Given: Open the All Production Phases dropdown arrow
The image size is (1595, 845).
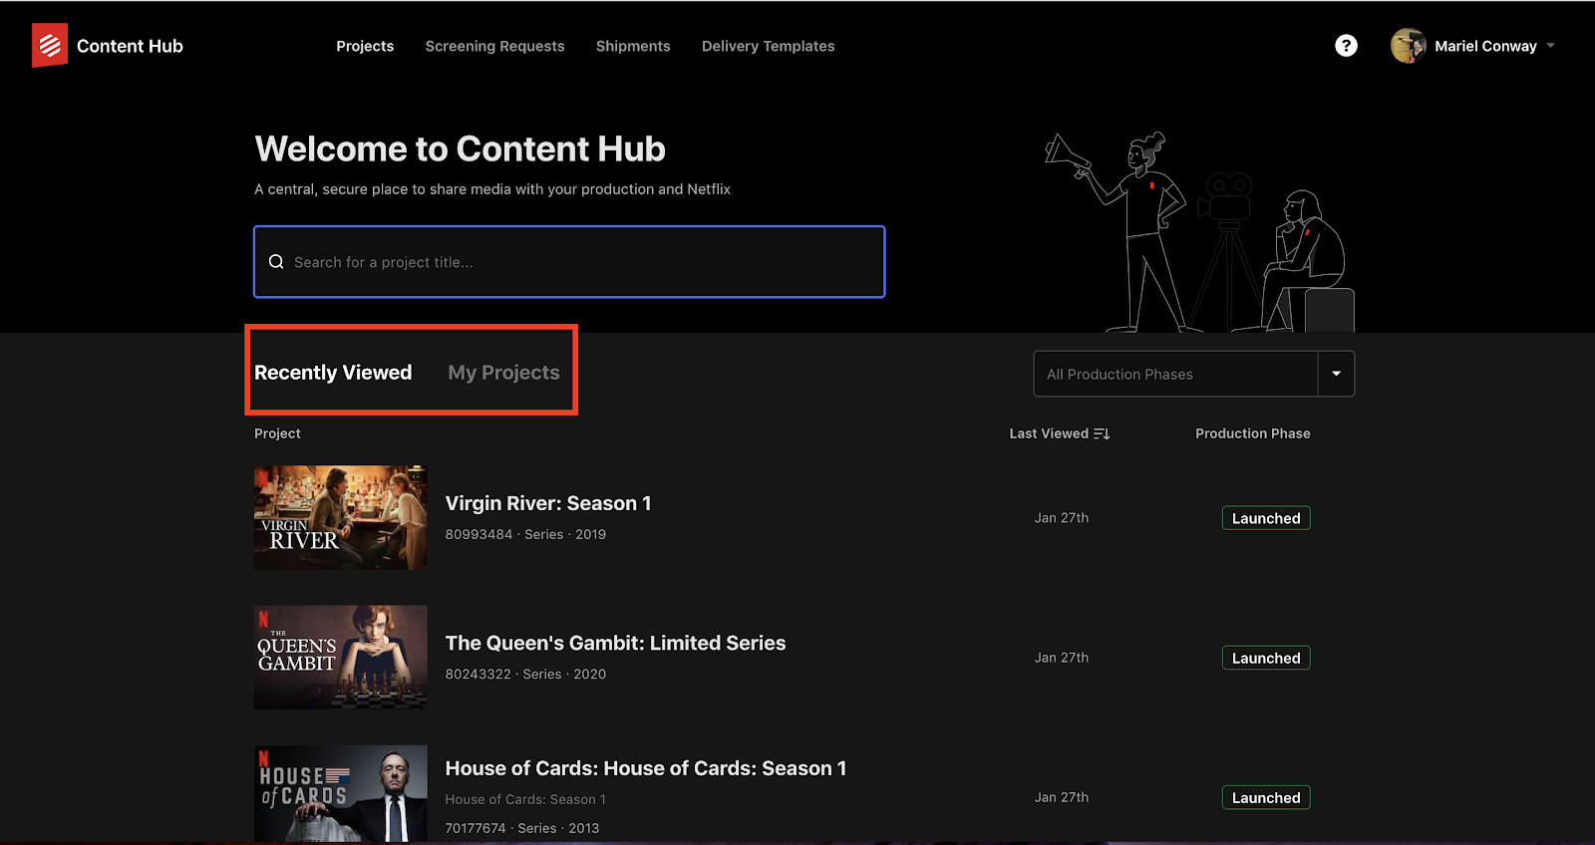Looking at the screenshot, I should (1336, 374).
